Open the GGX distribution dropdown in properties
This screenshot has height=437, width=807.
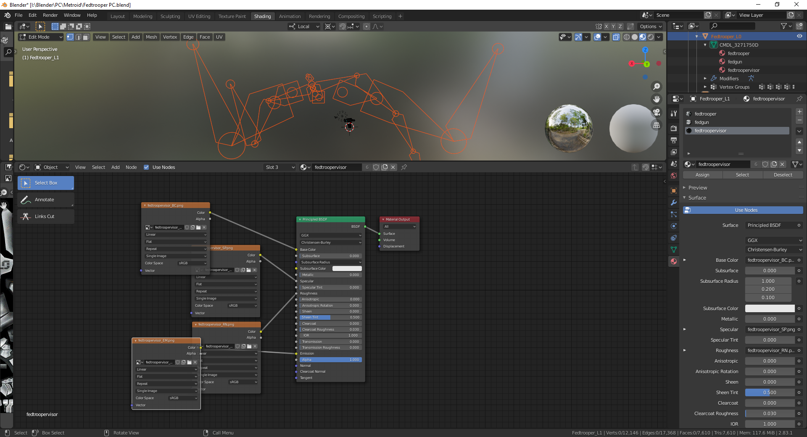(774, 240)
